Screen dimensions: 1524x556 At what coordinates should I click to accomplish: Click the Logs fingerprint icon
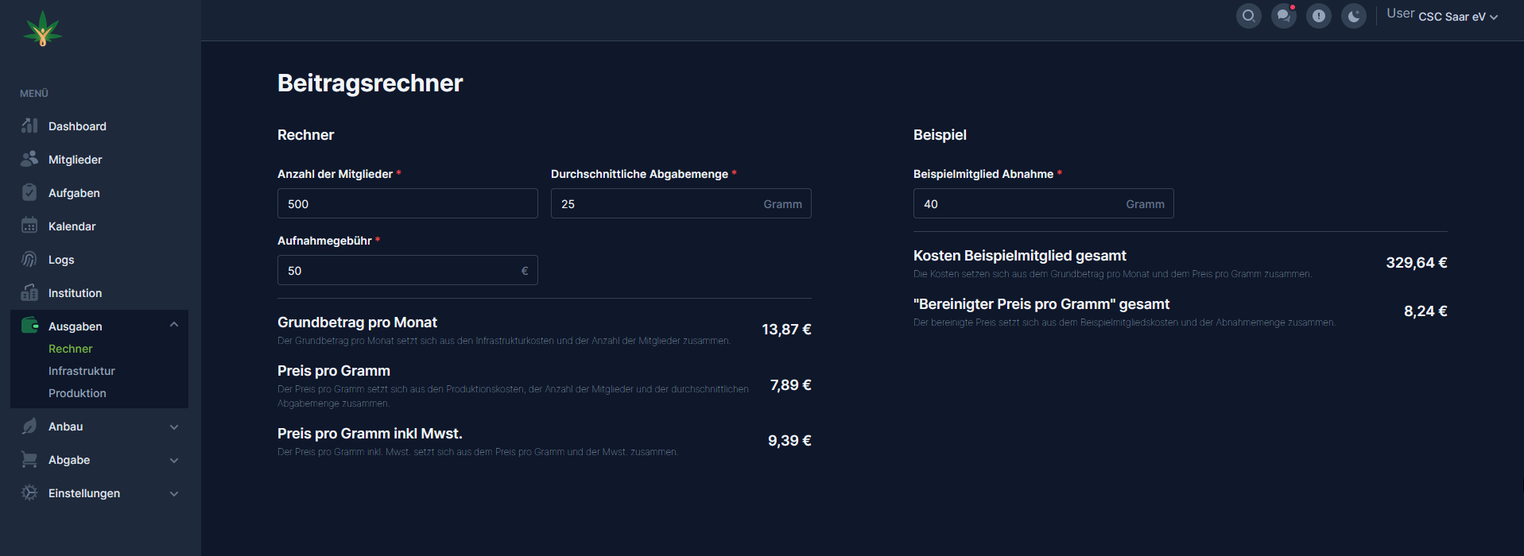(29, 259)
